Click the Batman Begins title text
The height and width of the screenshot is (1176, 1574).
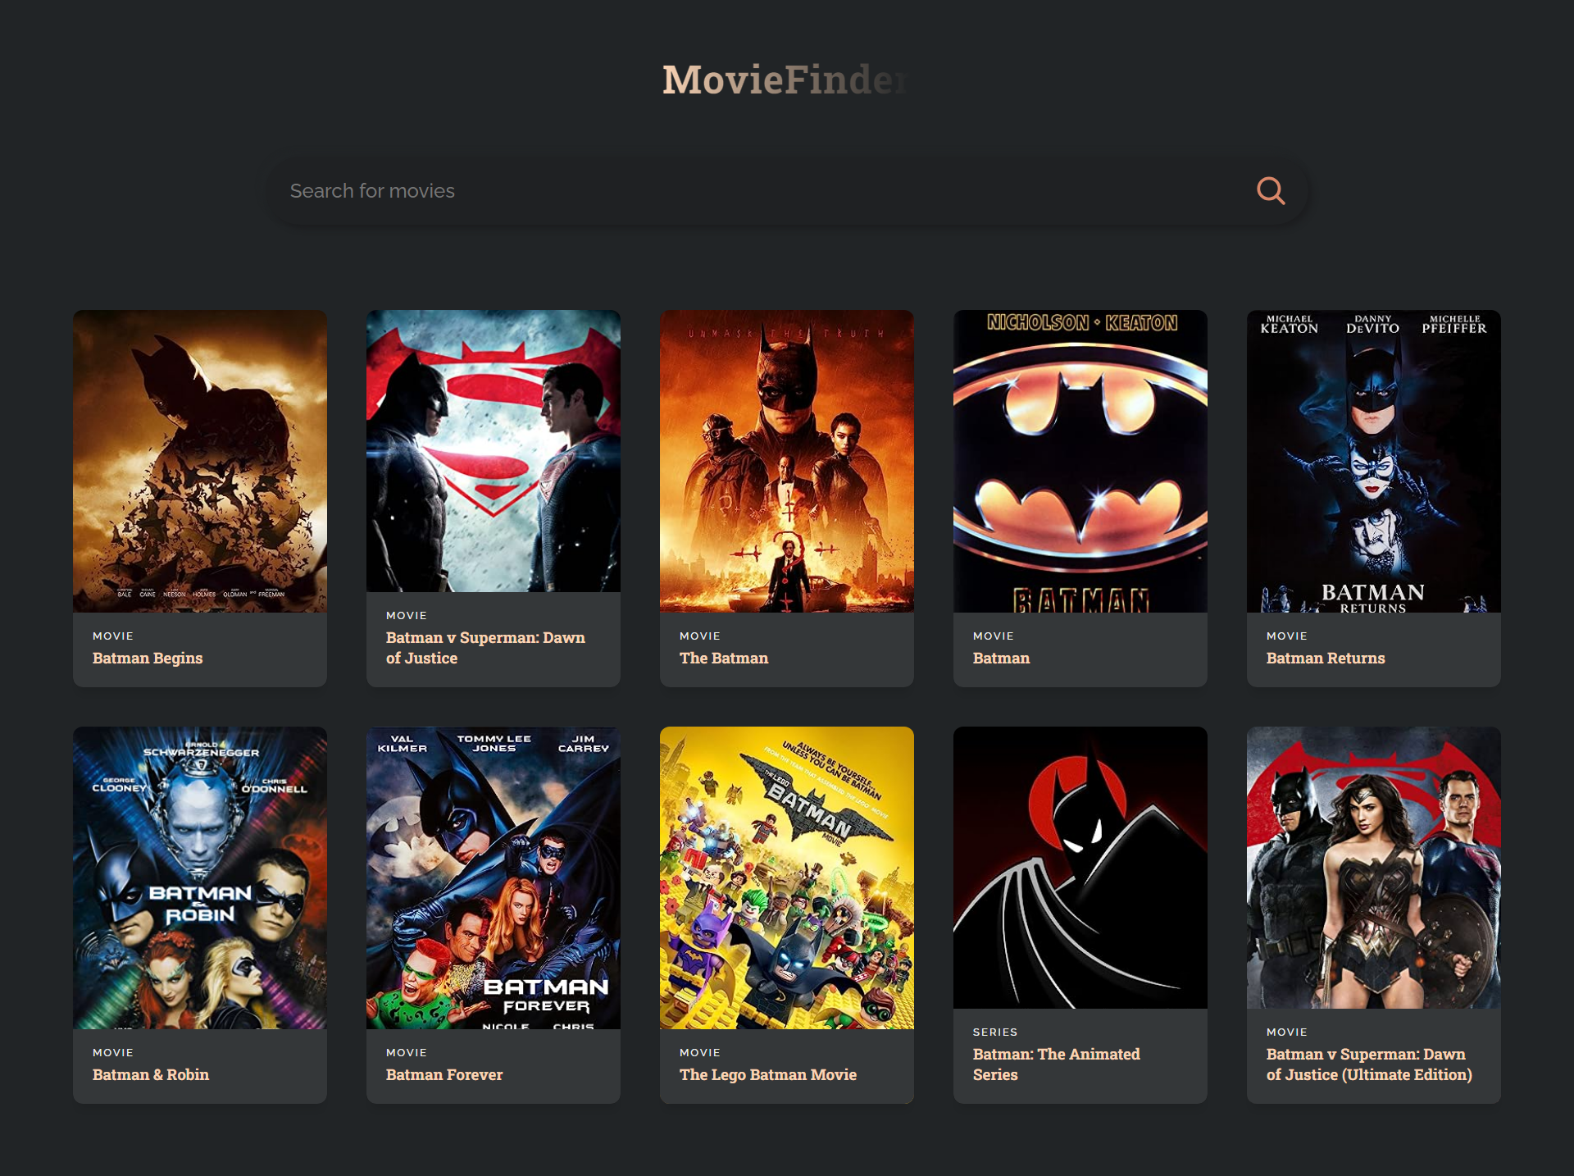148,658
